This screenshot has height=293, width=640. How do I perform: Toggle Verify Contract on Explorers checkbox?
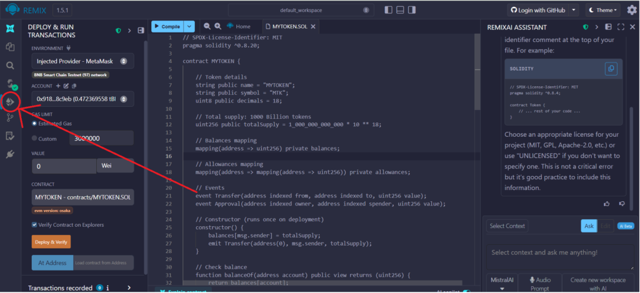(35, 224)
